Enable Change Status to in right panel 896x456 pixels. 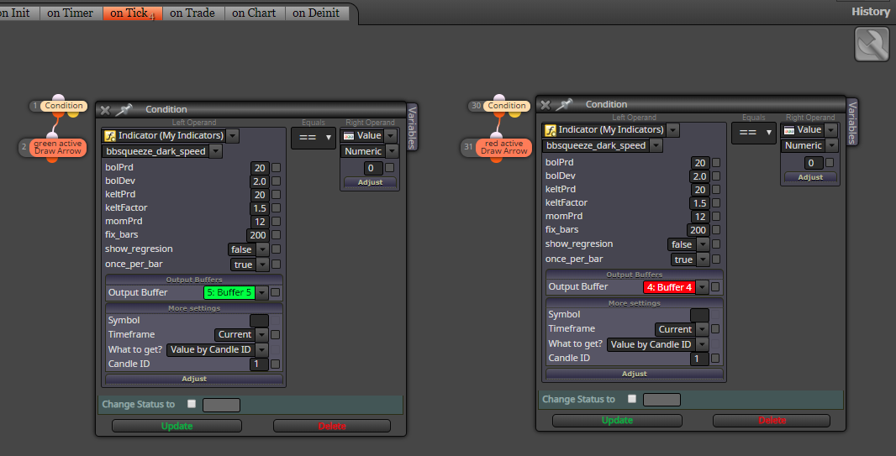pyautogui.click(x=631, y=399)
